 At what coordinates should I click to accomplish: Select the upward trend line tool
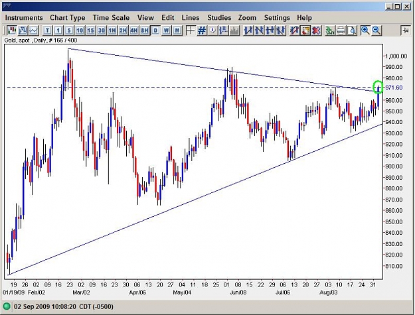click(x=248, y=31)
